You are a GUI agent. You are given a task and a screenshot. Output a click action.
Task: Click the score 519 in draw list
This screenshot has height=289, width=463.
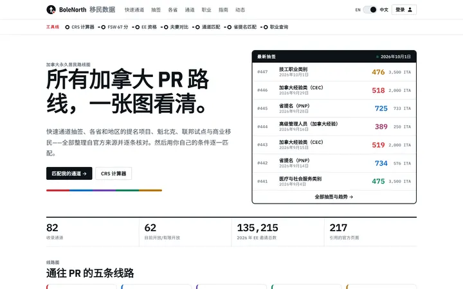[378, 145]
